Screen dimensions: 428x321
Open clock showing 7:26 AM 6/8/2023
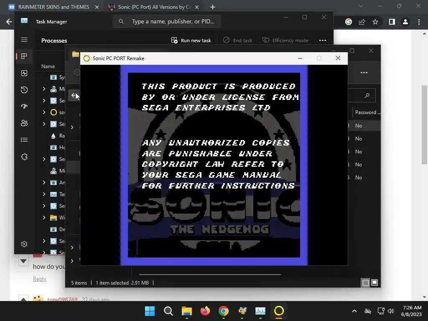coord(411,311)
